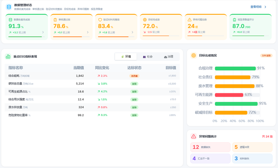
Task: Switch to the 治理 tab
Action: 168,56
